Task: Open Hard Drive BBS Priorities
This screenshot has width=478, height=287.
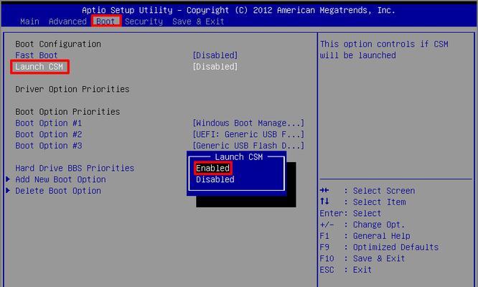Action: (x=75, y=168)
